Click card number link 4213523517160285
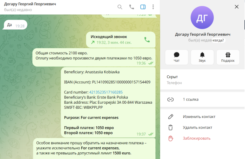This screenshot has width=245, height=159. pos(106,92)
